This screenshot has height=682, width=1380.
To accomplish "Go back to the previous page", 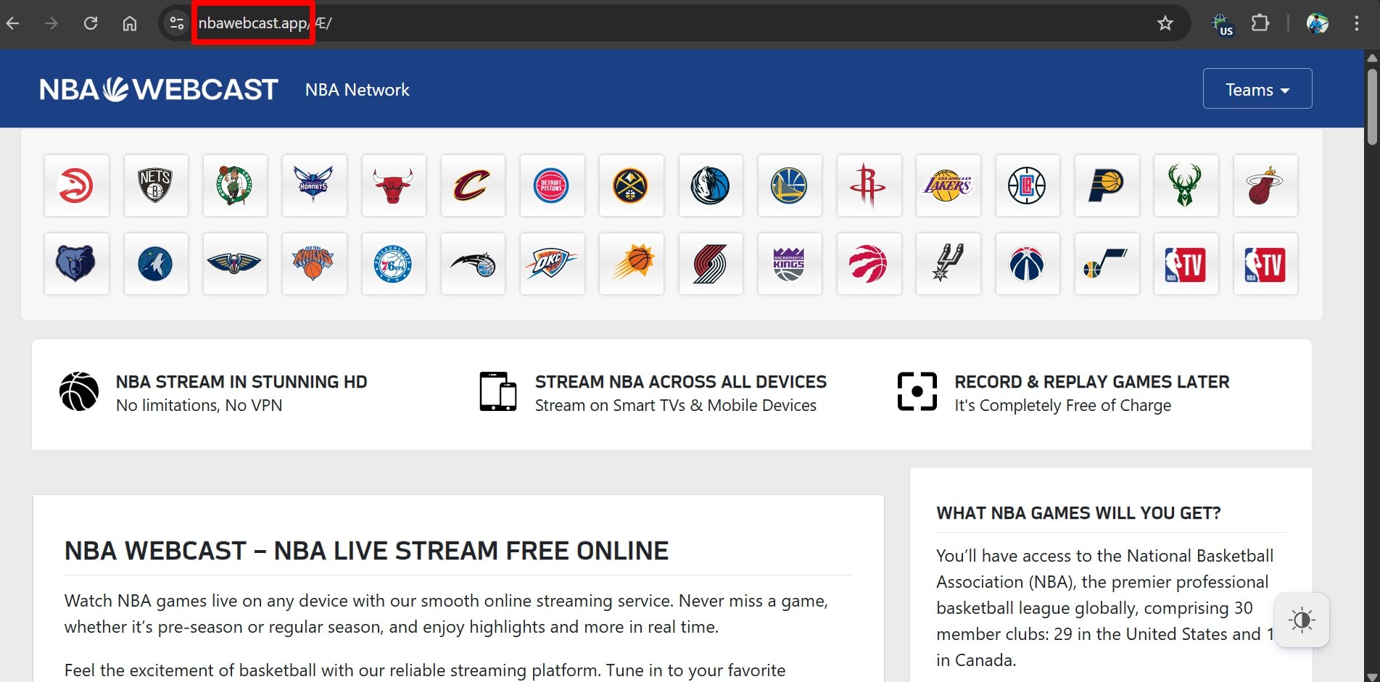I will (13, 23).
